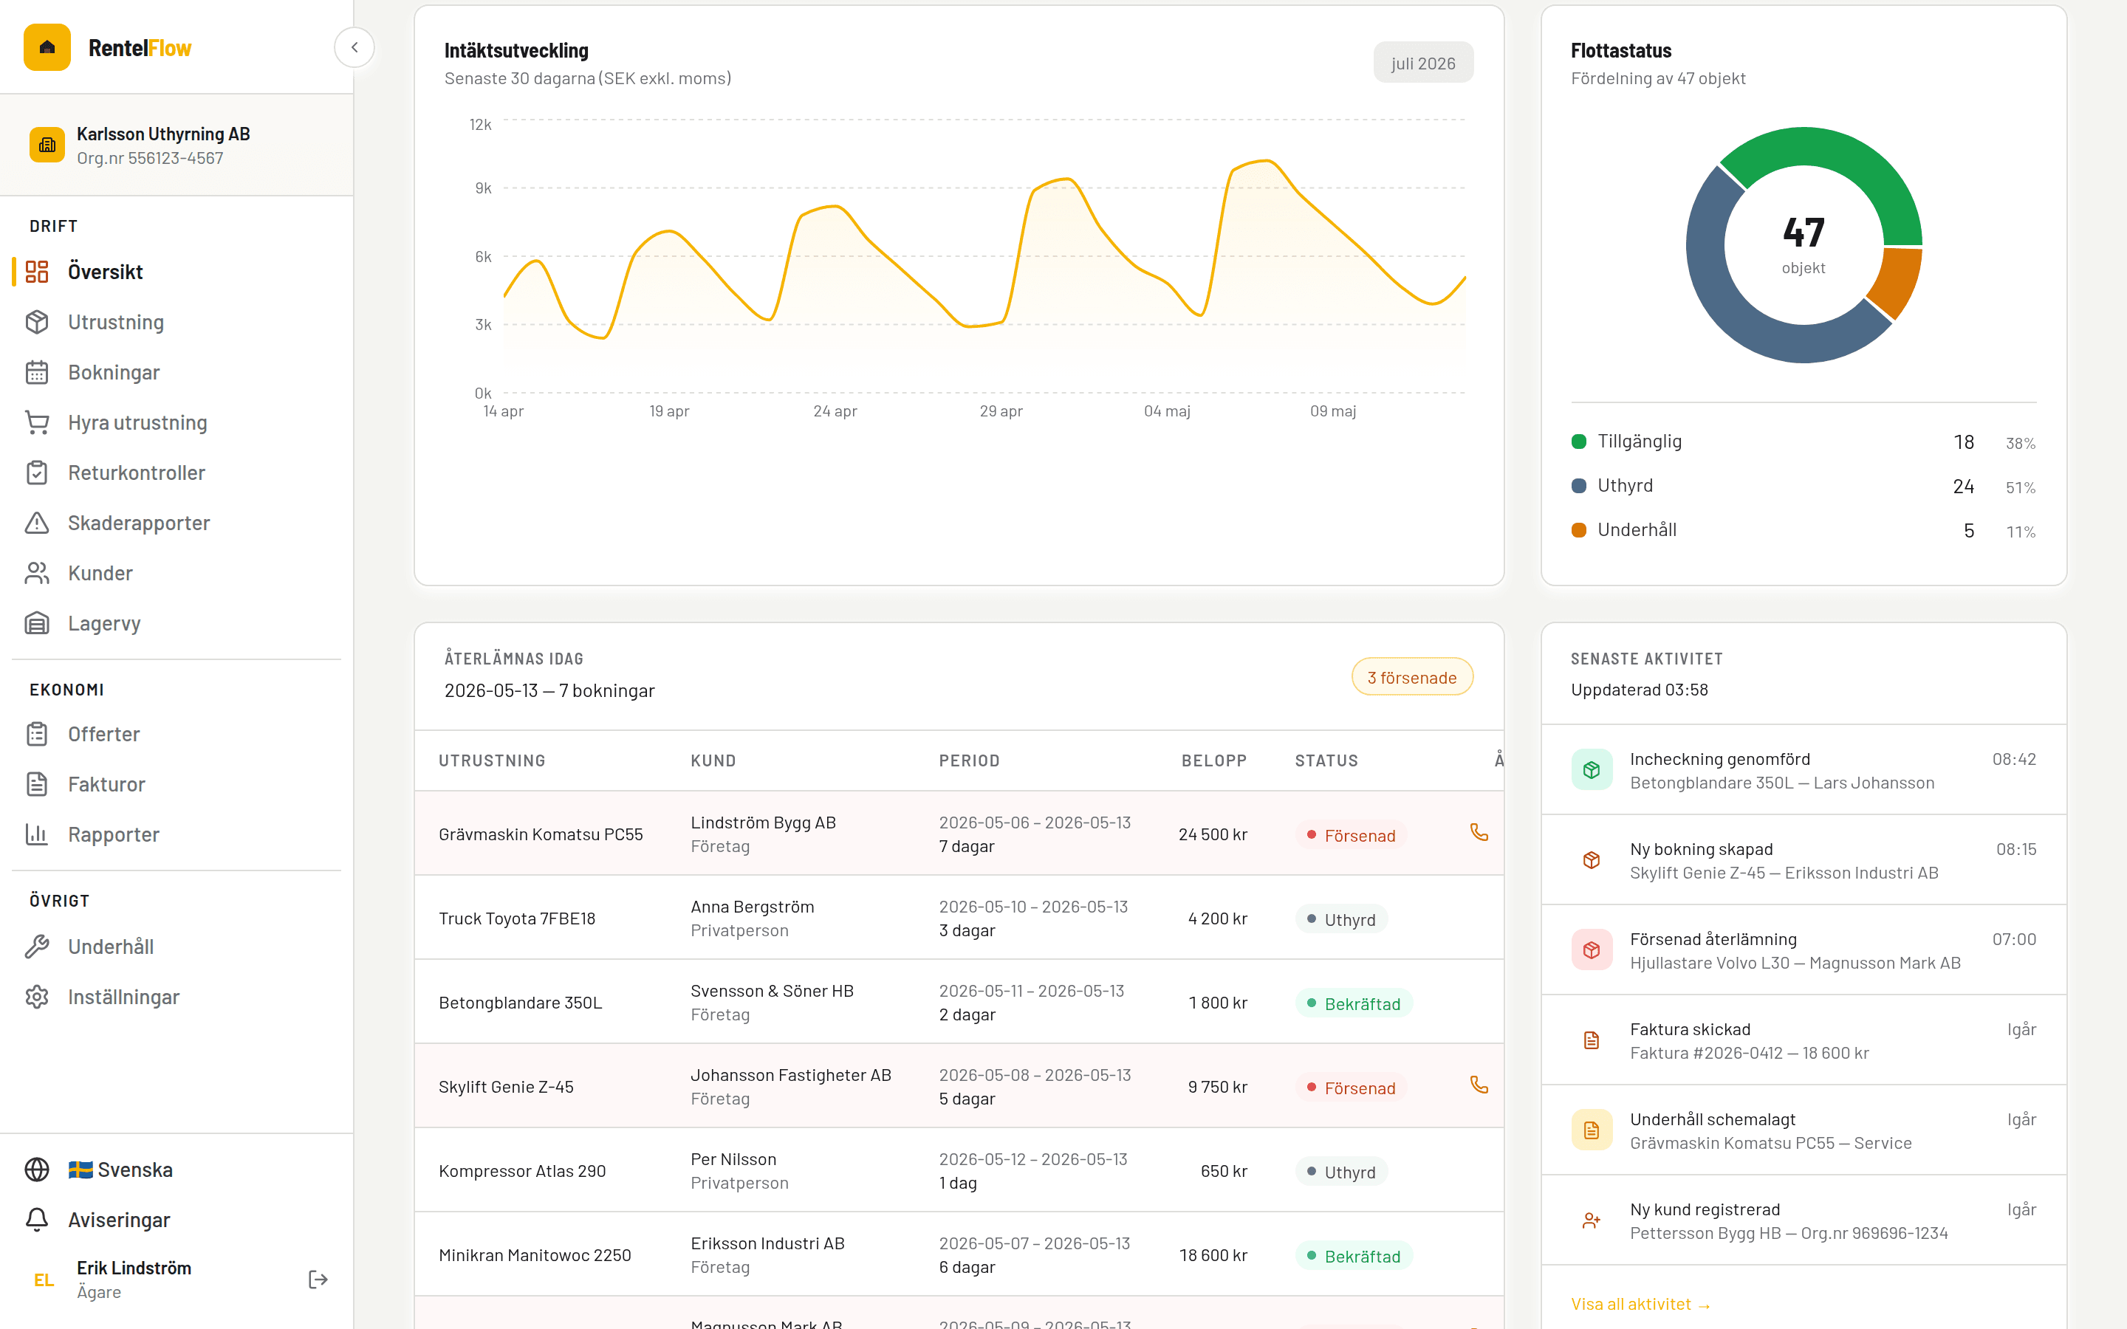Open Hyra utrustning menu item
2127x1329 pixels.
(177, 422)
